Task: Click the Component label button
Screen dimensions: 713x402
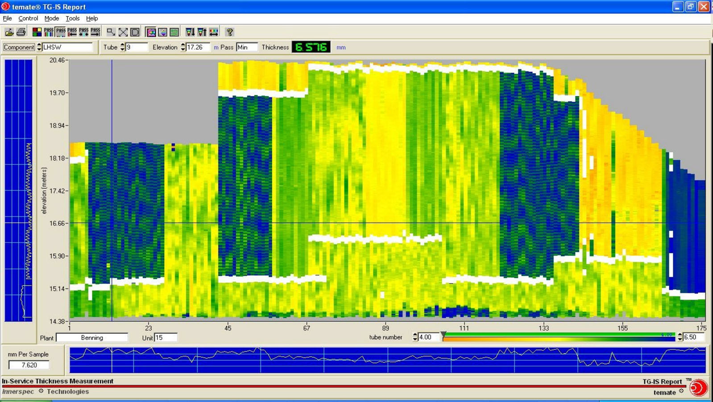Action: tap(19, 47)
